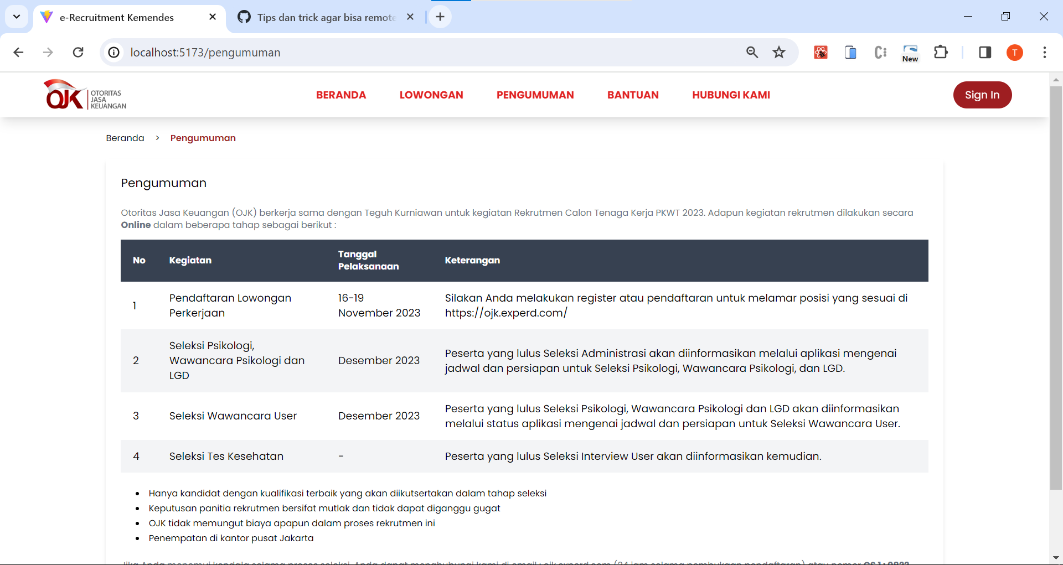
Task: Open the extension labeled New
Action: (910, 53)
